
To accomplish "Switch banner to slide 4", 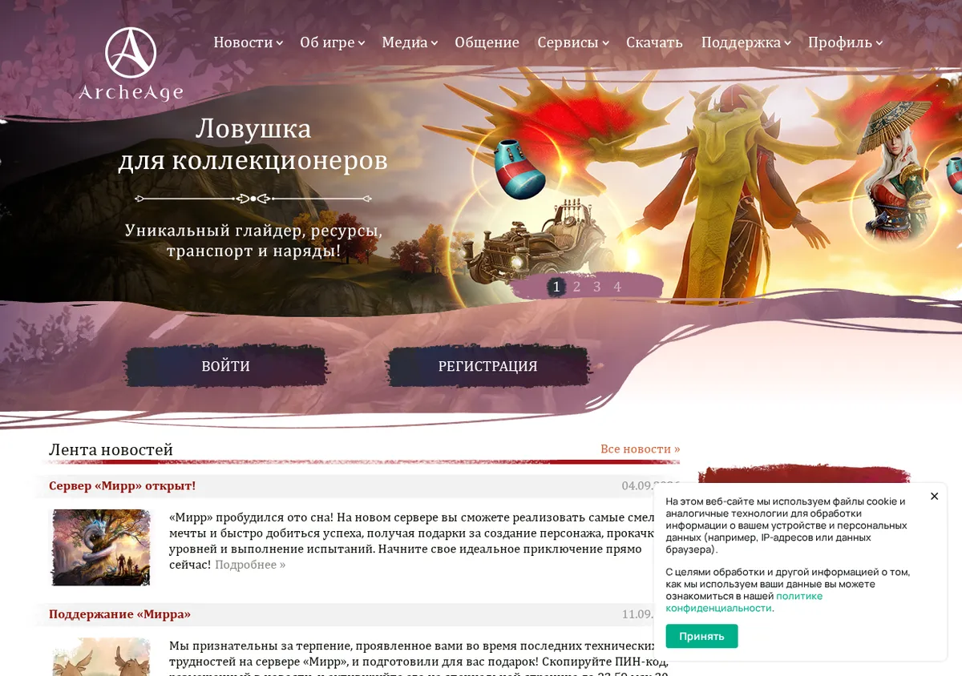I will pos(617,287).
